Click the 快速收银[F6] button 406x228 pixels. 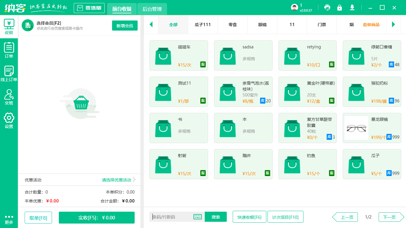pyautogui.click(x=249, y=217)
